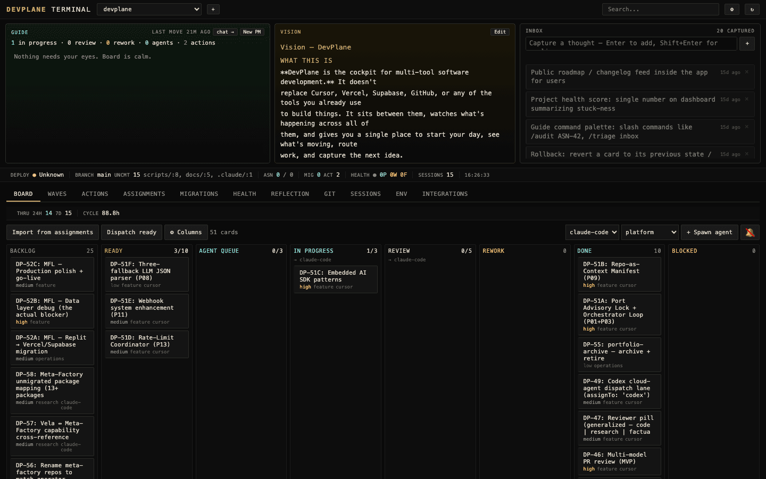Open card DP-51E: Webhook system enhancement
Screen dimensions: 766x479
click(x=147, y=311)
